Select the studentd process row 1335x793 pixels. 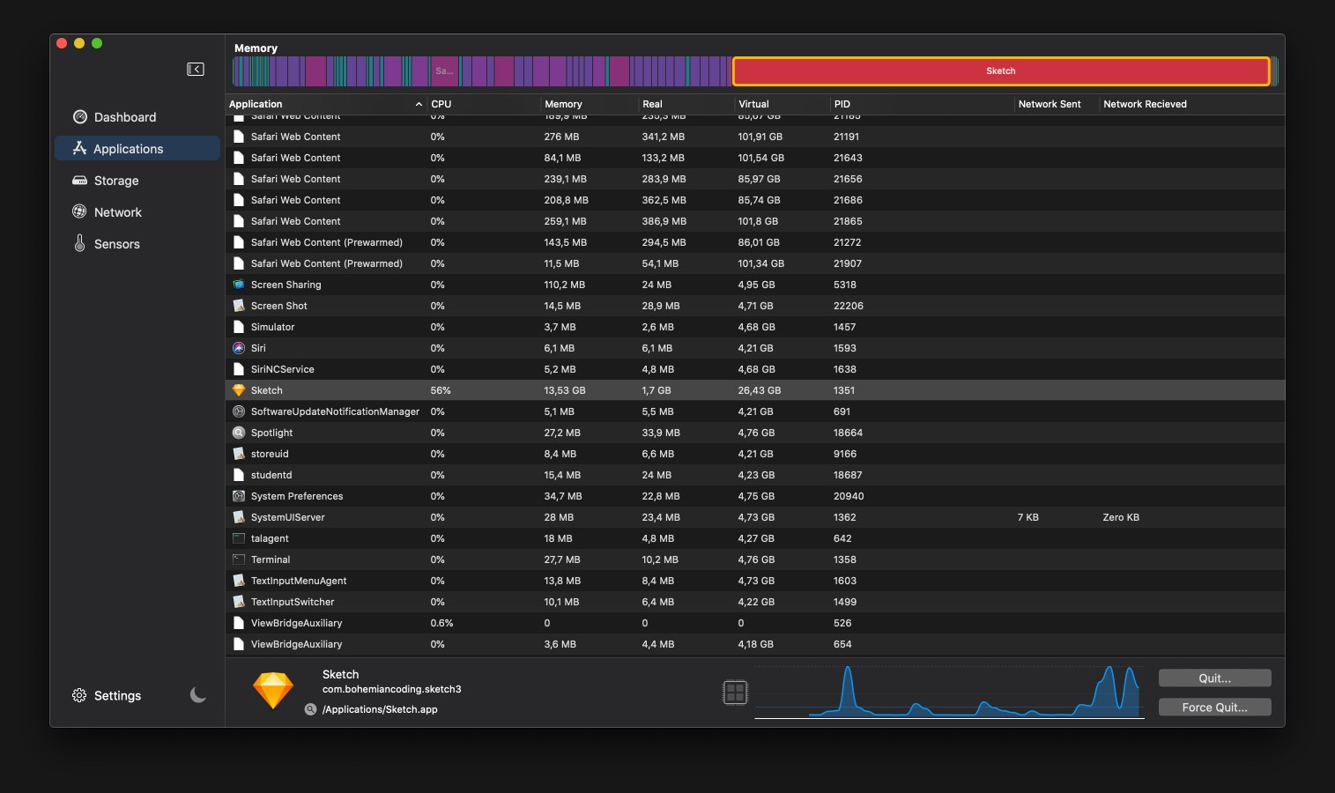(x=755, y=475)
